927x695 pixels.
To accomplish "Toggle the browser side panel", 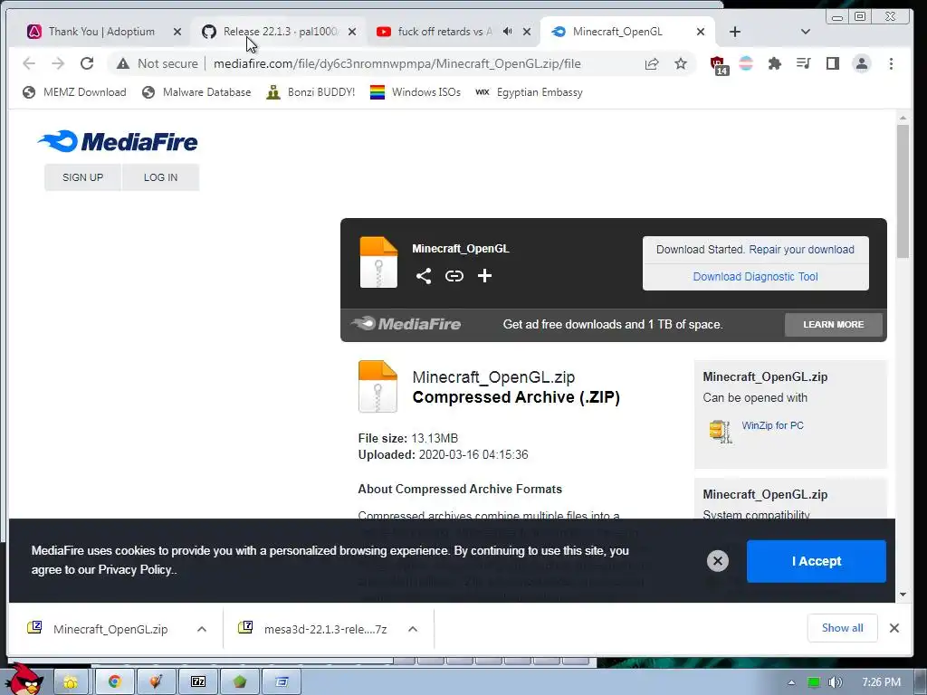I will coord(833,64).
